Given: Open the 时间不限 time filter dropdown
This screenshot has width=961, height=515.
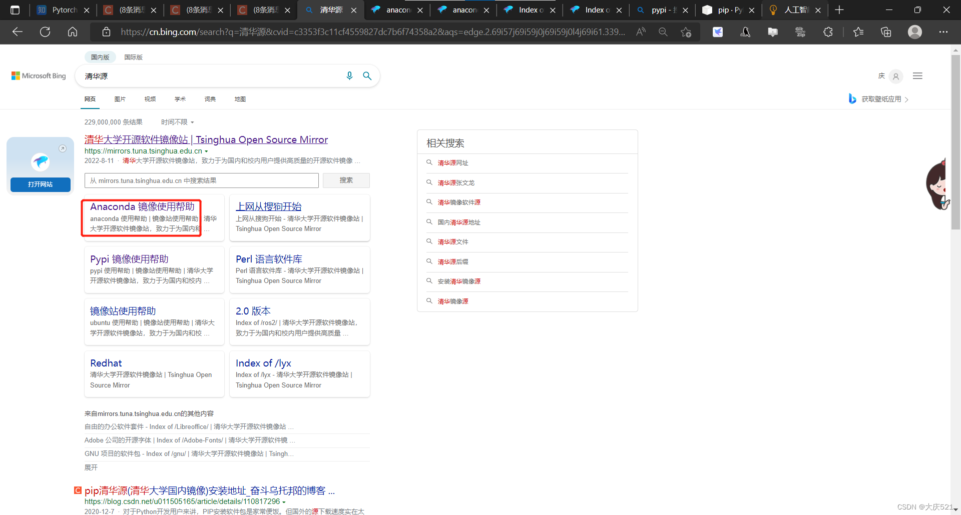Looking at the screenshot, I should (177, 121).
